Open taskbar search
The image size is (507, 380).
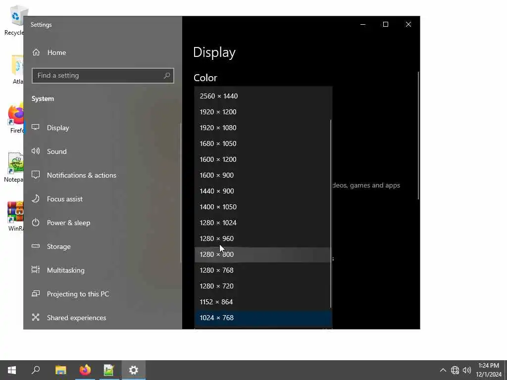pos(36,370)
